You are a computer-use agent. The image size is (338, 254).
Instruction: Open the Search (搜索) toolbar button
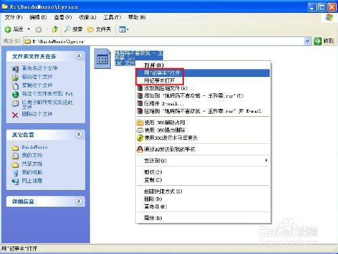[x=73, y=29]
